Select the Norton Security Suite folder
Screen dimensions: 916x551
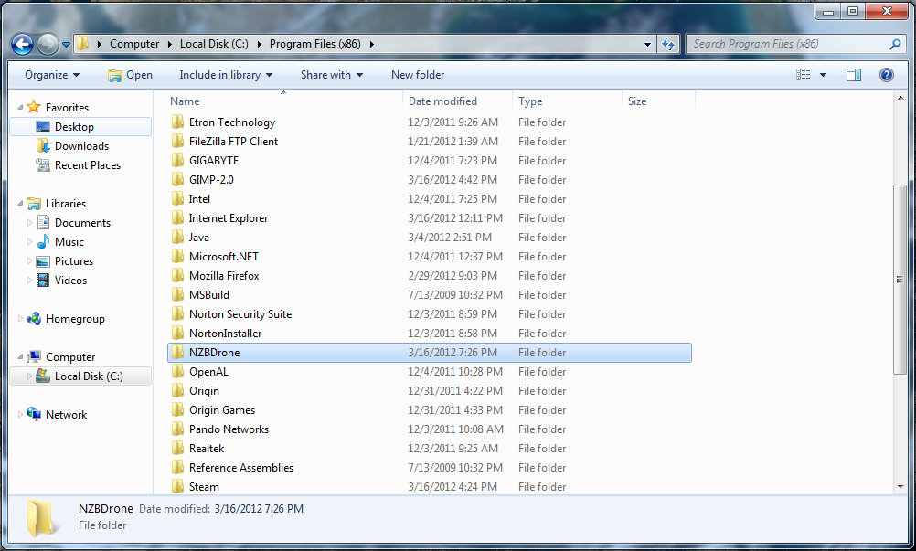coord(430,314)
